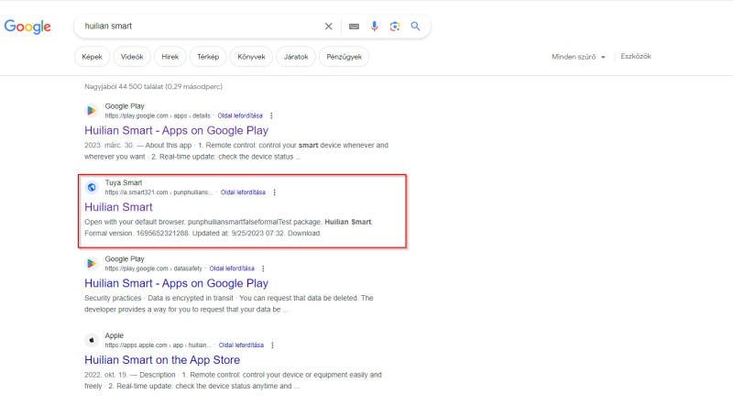Click the Google logo
Screen dimensions: 733x405
(27, 27)
